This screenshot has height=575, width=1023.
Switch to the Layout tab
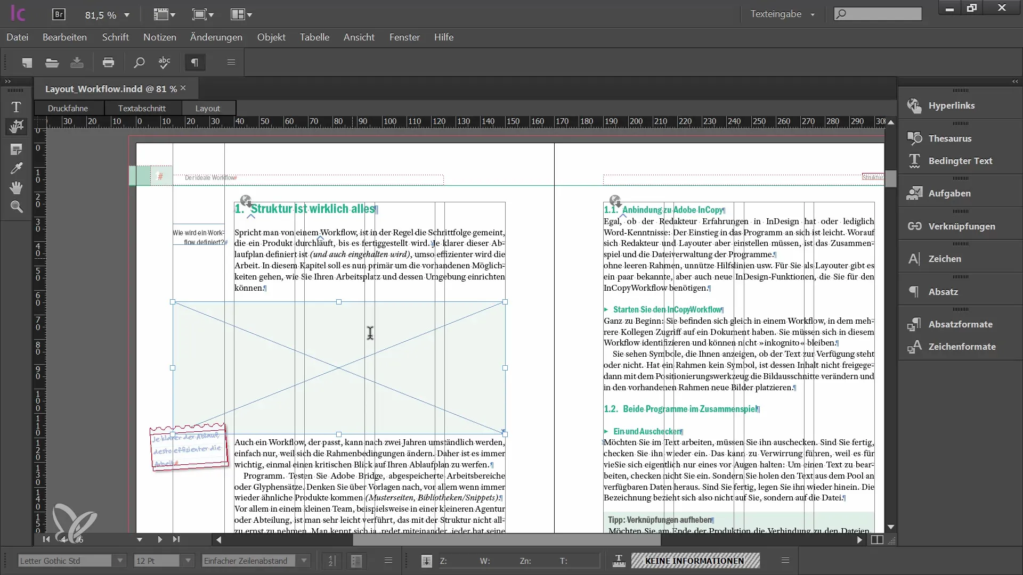[207, 108]
